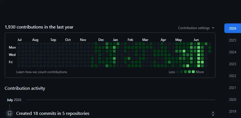Click the Apr month label on the graph
The image size is (241, 118).
point(163,40)
